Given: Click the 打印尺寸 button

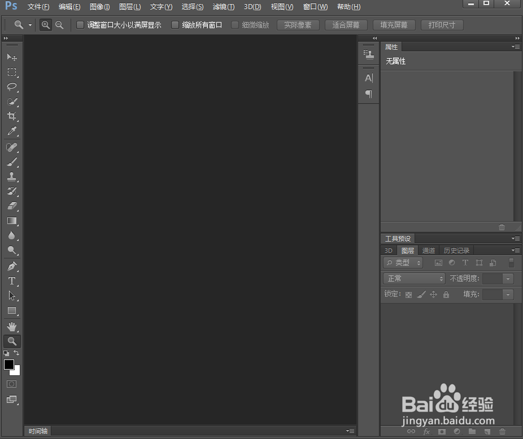Looking at the screenshot, I should click(x=442, y=25).
